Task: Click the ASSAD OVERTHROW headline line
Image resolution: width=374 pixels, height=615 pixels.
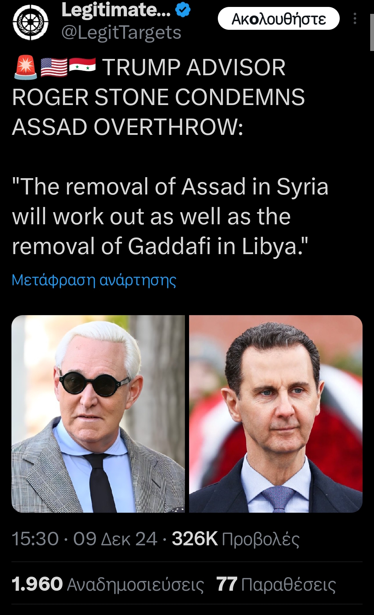Action: pyautogui.click(x=127, y=127)
